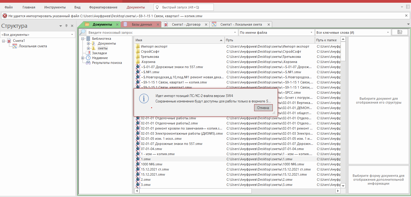Open the Главная ribbon tab
411x197 pixels.
29,7
